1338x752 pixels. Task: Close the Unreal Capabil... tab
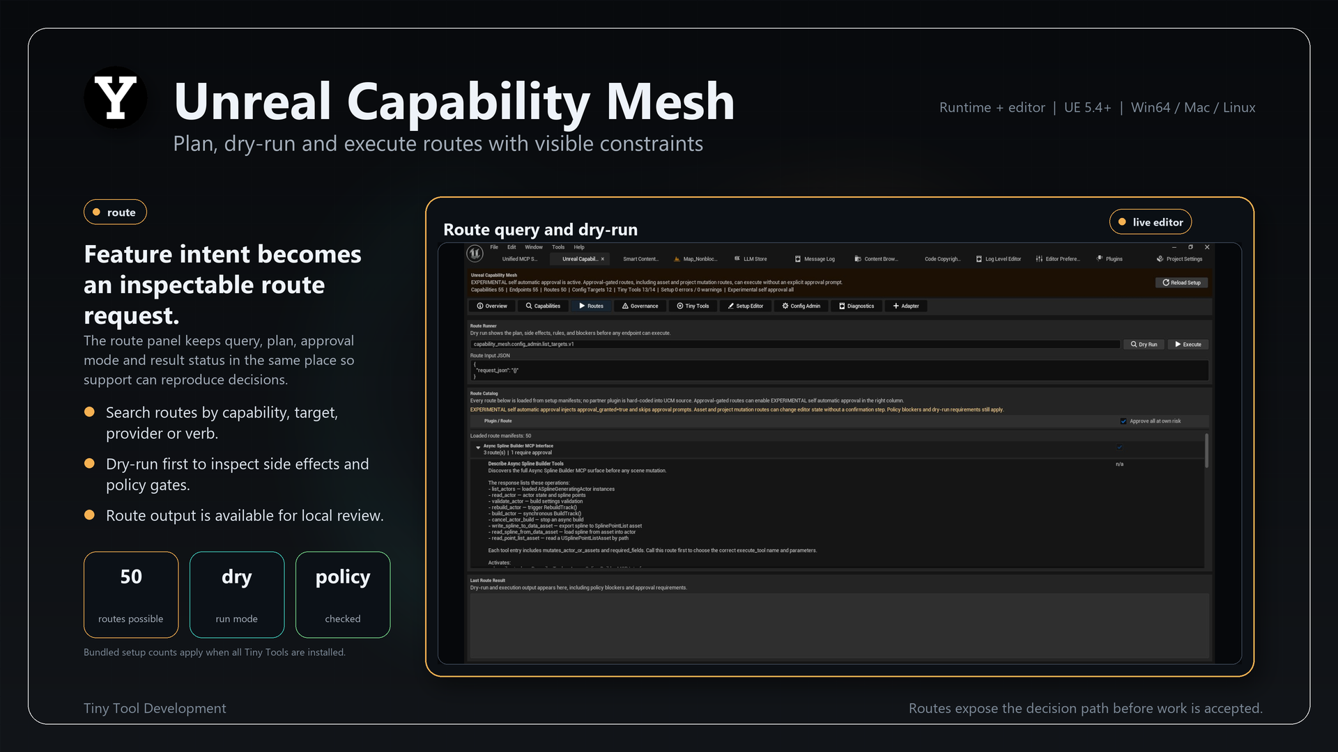pos(603,259)
